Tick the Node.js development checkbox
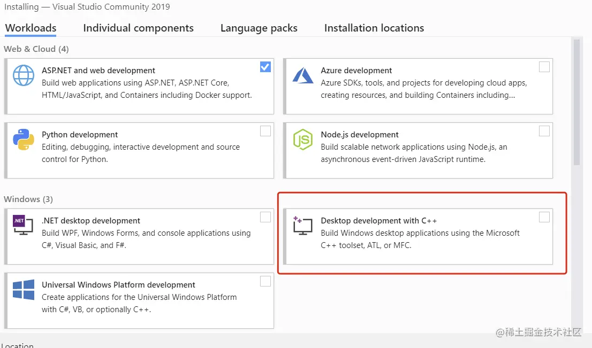Image resolution: width=592 pixels, height=348 pixels. 544,131
